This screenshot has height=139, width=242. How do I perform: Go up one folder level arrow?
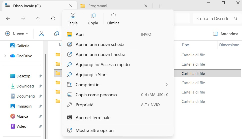pyautogui.click(x=38, y=18)
